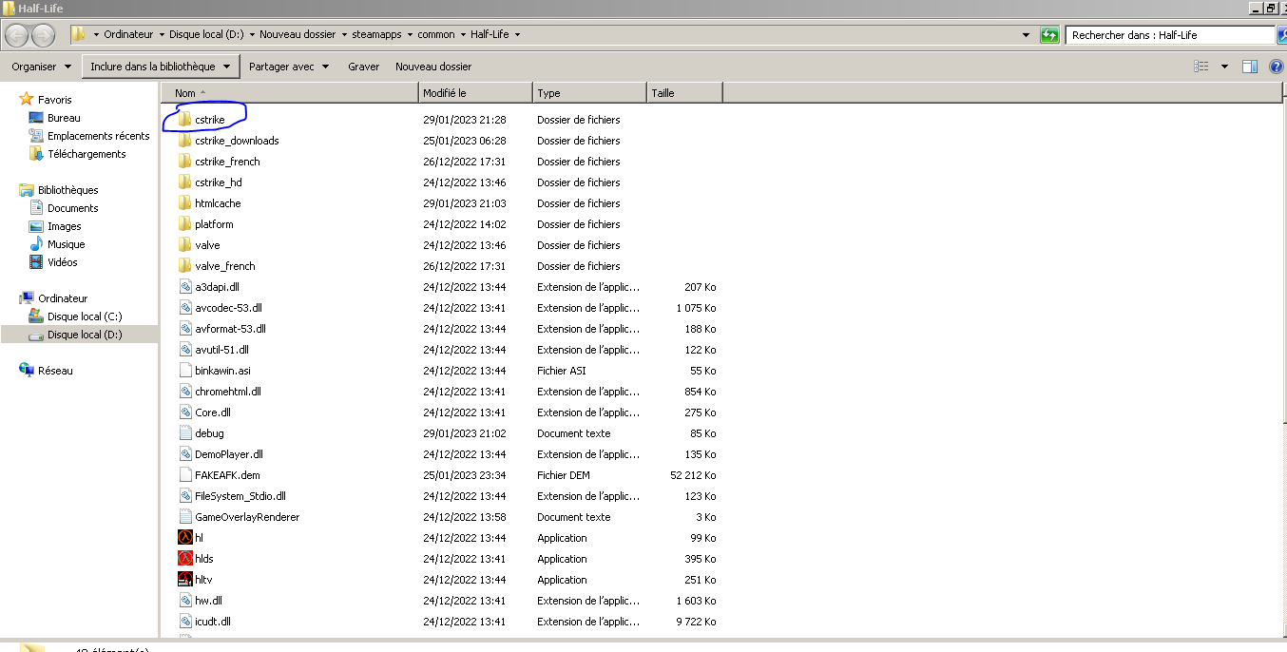Select the hl application icon
This screenshot has height=652, width=1287.
(185, 538)
